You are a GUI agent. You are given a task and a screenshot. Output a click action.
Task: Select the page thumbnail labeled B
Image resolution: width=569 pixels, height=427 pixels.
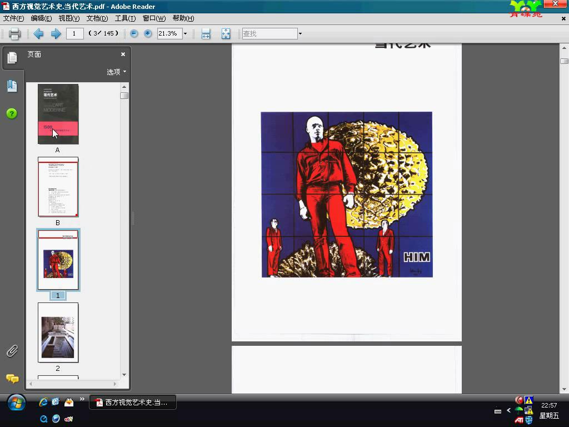[x=58, y=187]
